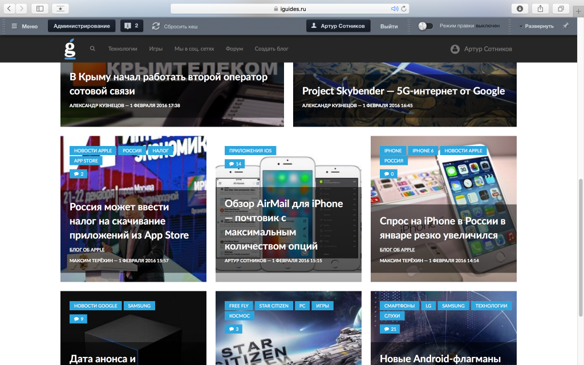Open Артур Сотников admin profile button
Screen dimensions: 584x365
point(338,26)
